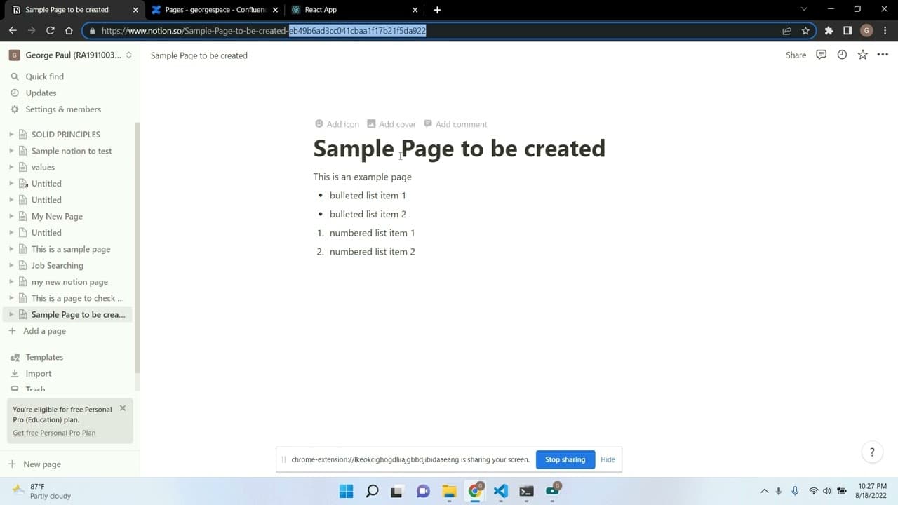Expand the my new notion page toggle
898x505 pixels.
coord(11,282)
